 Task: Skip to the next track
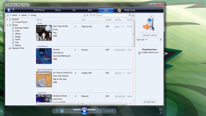[x=92, y=111]
